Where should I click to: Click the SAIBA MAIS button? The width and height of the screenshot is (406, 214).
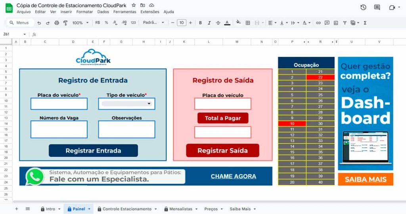pos(366,179)
